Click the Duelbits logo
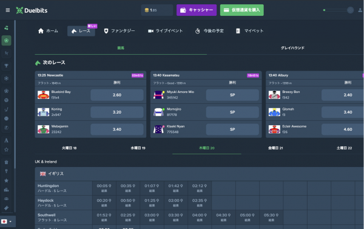 [32, 10]
